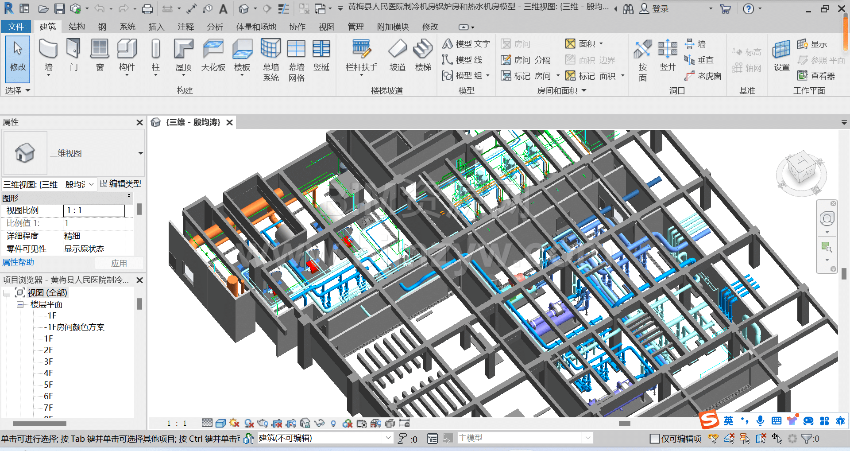Click the Help question mark icon
This screenshot has width=850, height=451.
748,9
